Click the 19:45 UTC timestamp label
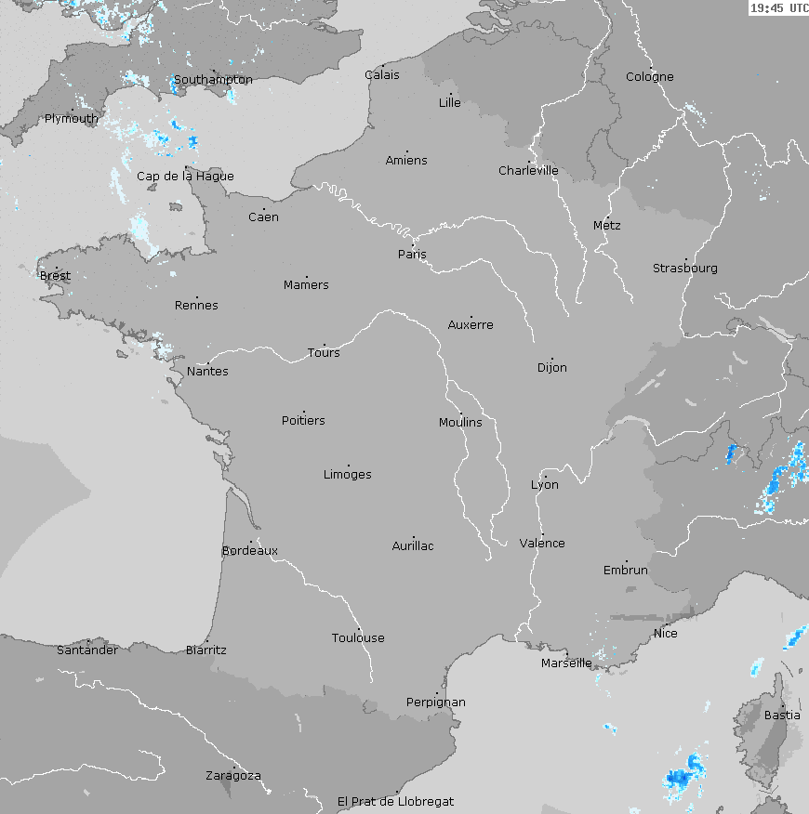 pos(778,8)
